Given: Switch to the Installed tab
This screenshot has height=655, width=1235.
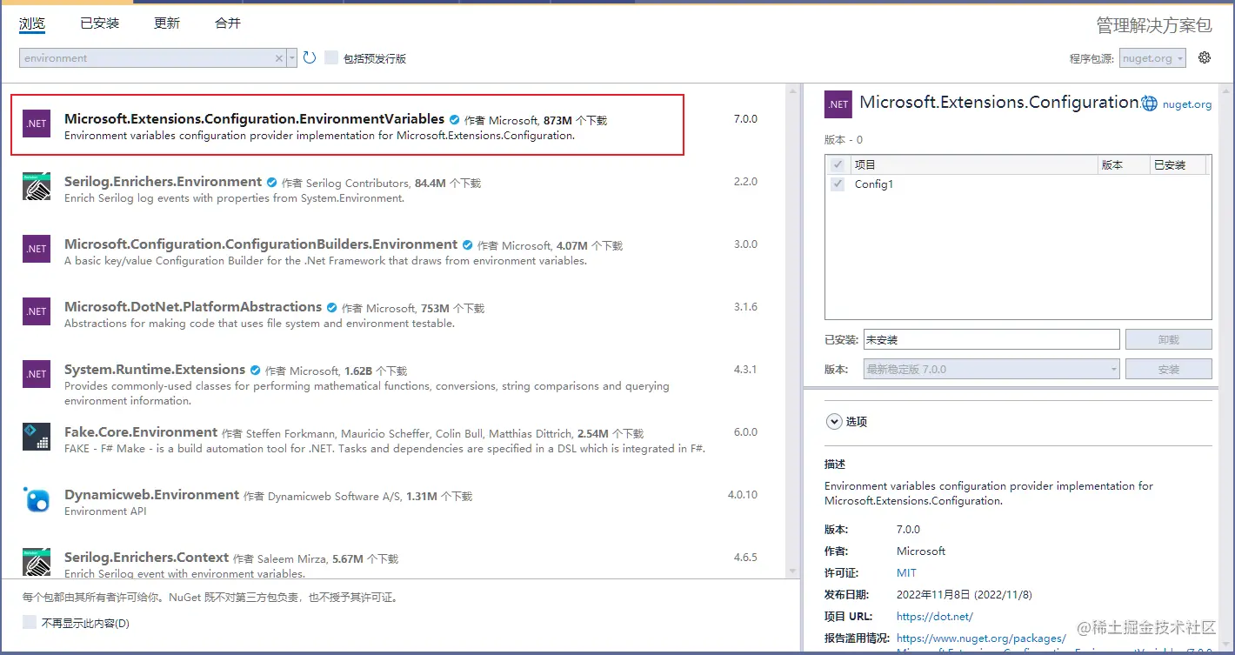Looking at the screenshot, I should point(100,23).
